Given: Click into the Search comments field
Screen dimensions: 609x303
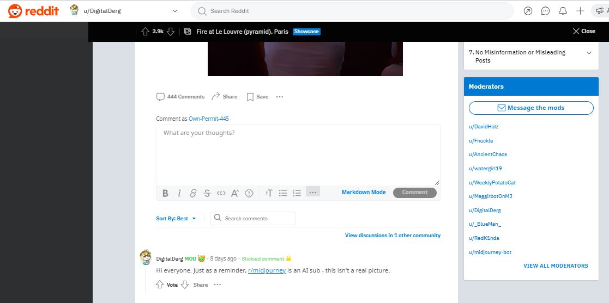Looking at the screenshot, I should (x=253, y=219).
